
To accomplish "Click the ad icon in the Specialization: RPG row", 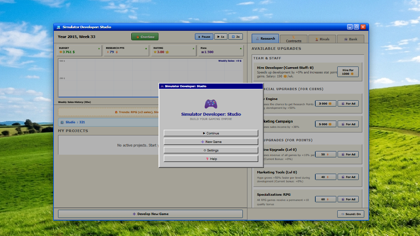I will tap(343, 199).
